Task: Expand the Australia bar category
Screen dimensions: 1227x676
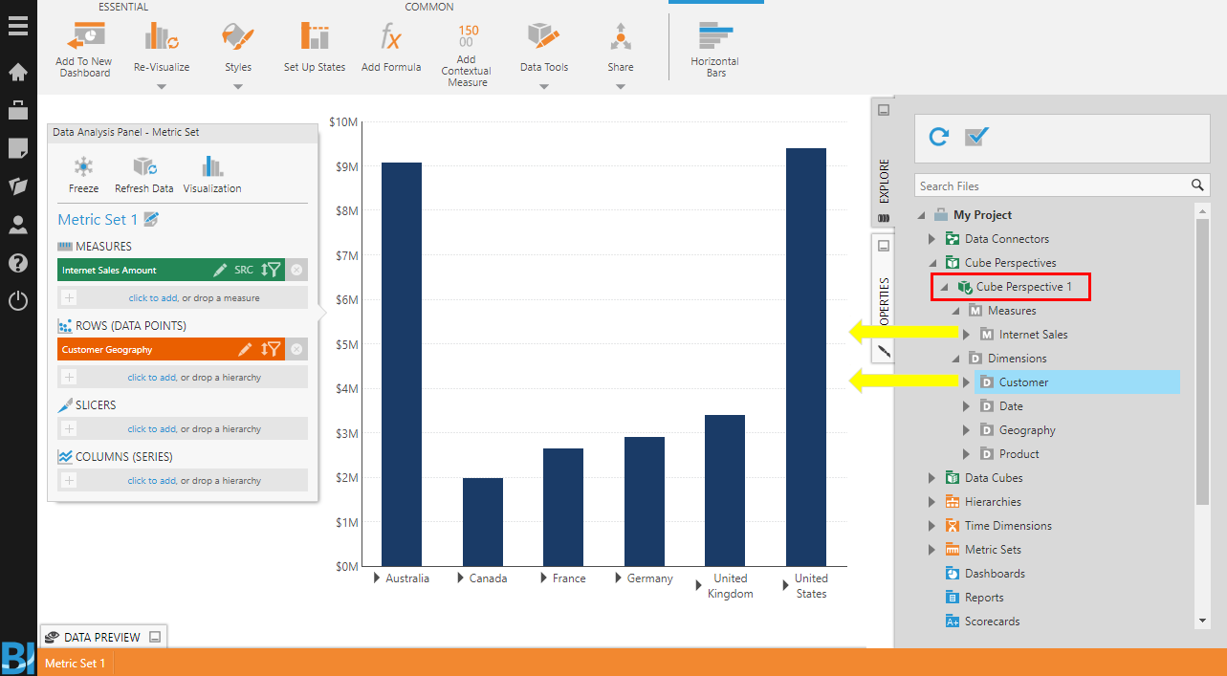Action: tap(378, 578)
